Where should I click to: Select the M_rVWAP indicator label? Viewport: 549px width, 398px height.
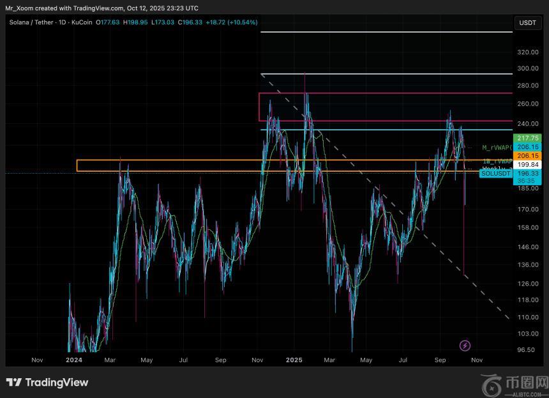click(x=497, y=148)
